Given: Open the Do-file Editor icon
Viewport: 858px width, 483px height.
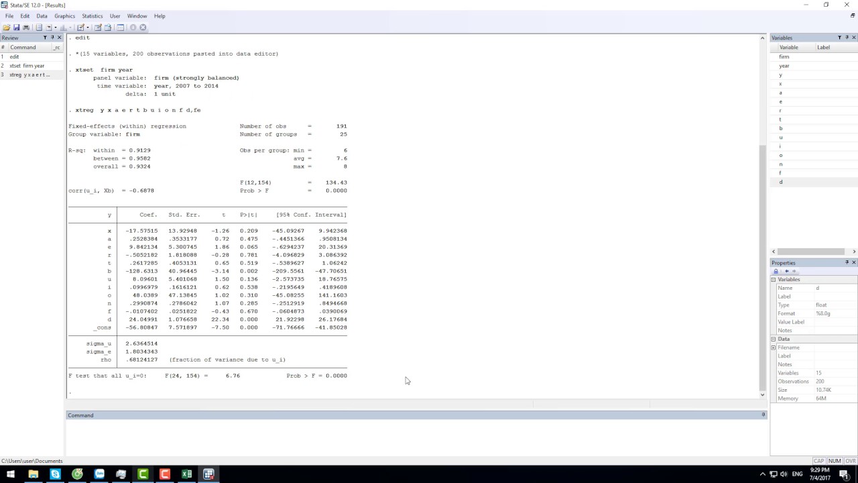Looking at the screenshot, I should (80, 28).
